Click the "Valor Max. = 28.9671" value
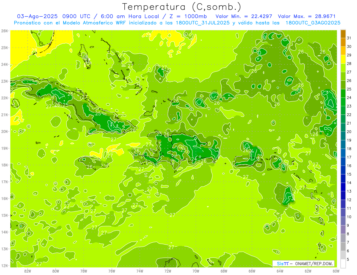The image size is (357, 275). (x=307, y=16)
